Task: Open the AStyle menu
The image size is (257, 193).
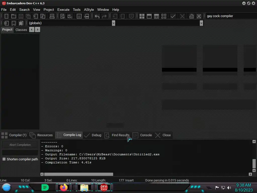Action: pos(89,10)
